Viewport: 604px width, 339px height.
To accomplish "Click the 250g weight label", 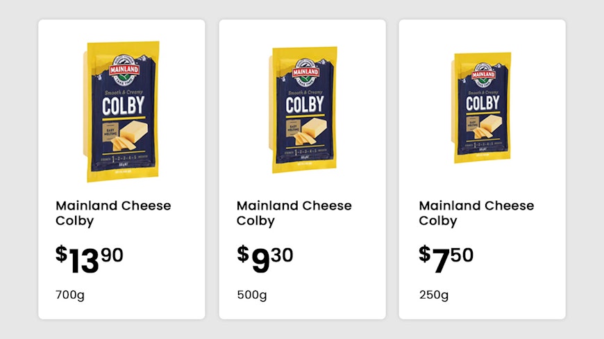I will pyautogui.click(x=434, y=295).
